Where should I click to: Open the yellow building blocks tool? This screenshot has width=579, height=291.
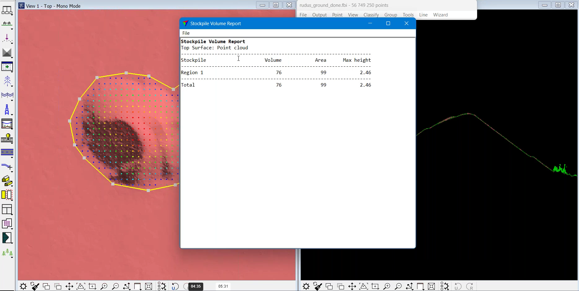(7, 181)
